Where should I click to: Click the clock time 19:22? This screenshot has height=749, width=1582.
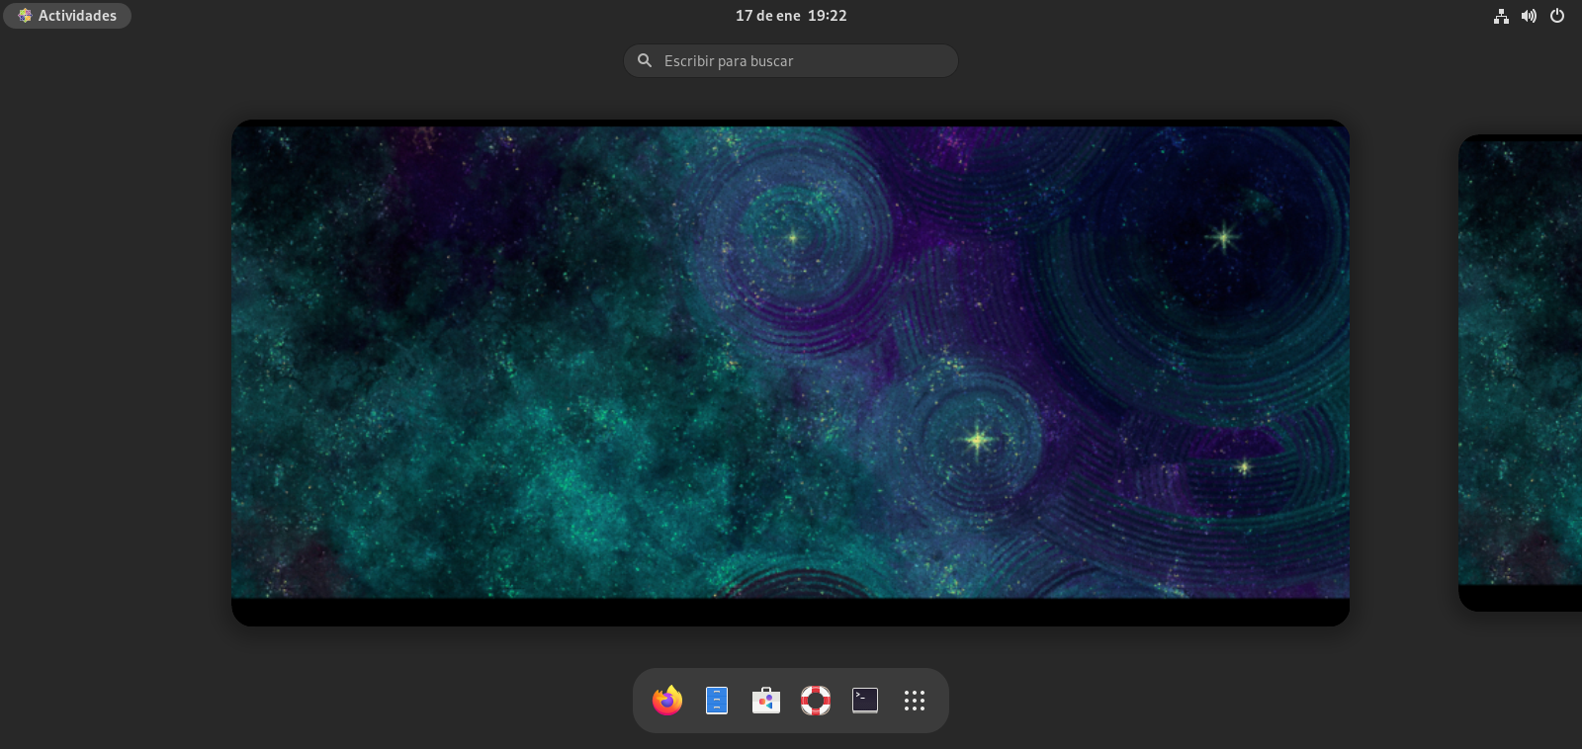pyautogui.click(x=828, y=16)
